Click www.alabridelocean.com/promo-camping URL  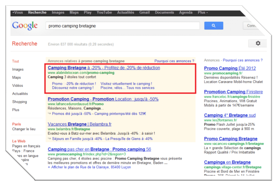pyautogui.click(x=81, y=73)
